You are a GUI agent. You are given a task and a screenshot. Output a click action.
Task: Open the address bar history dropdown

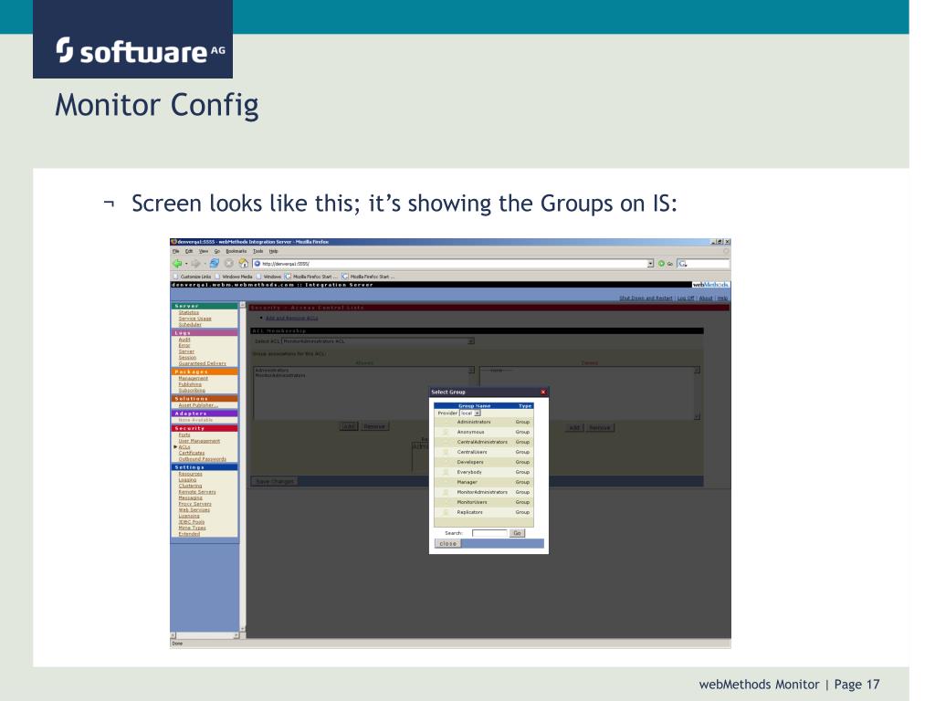click(x=650, y=264)
